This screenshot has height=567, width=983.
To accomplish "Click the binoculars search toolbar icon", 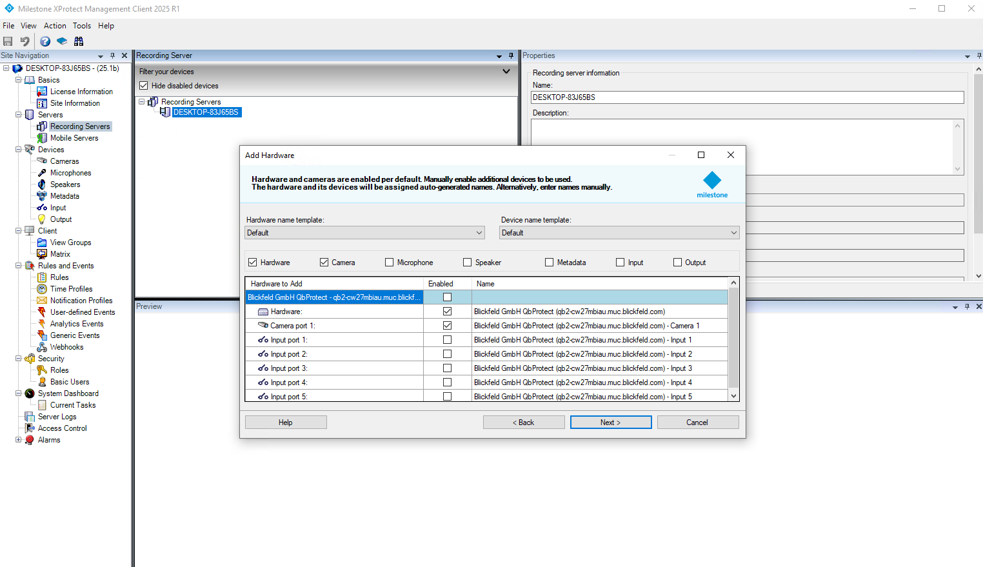I will click(x=79, y=41).
